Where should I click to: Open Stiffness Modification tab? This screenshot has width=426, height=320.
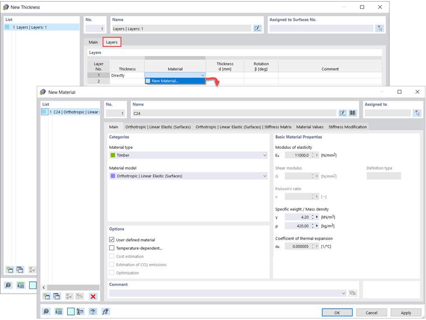pyautogui.click(x=348, y=127)
